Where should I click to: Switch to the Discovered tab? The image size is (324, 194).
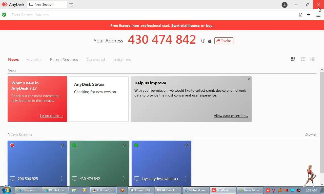[x=95, y=60]
